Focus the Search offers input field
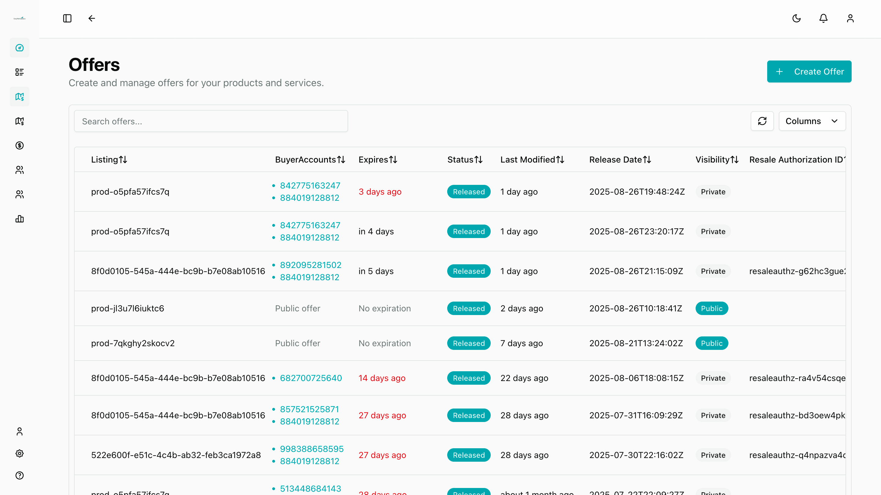Image resolution: width=881 pixels, height=495 pixels. (x=211, y=121)
